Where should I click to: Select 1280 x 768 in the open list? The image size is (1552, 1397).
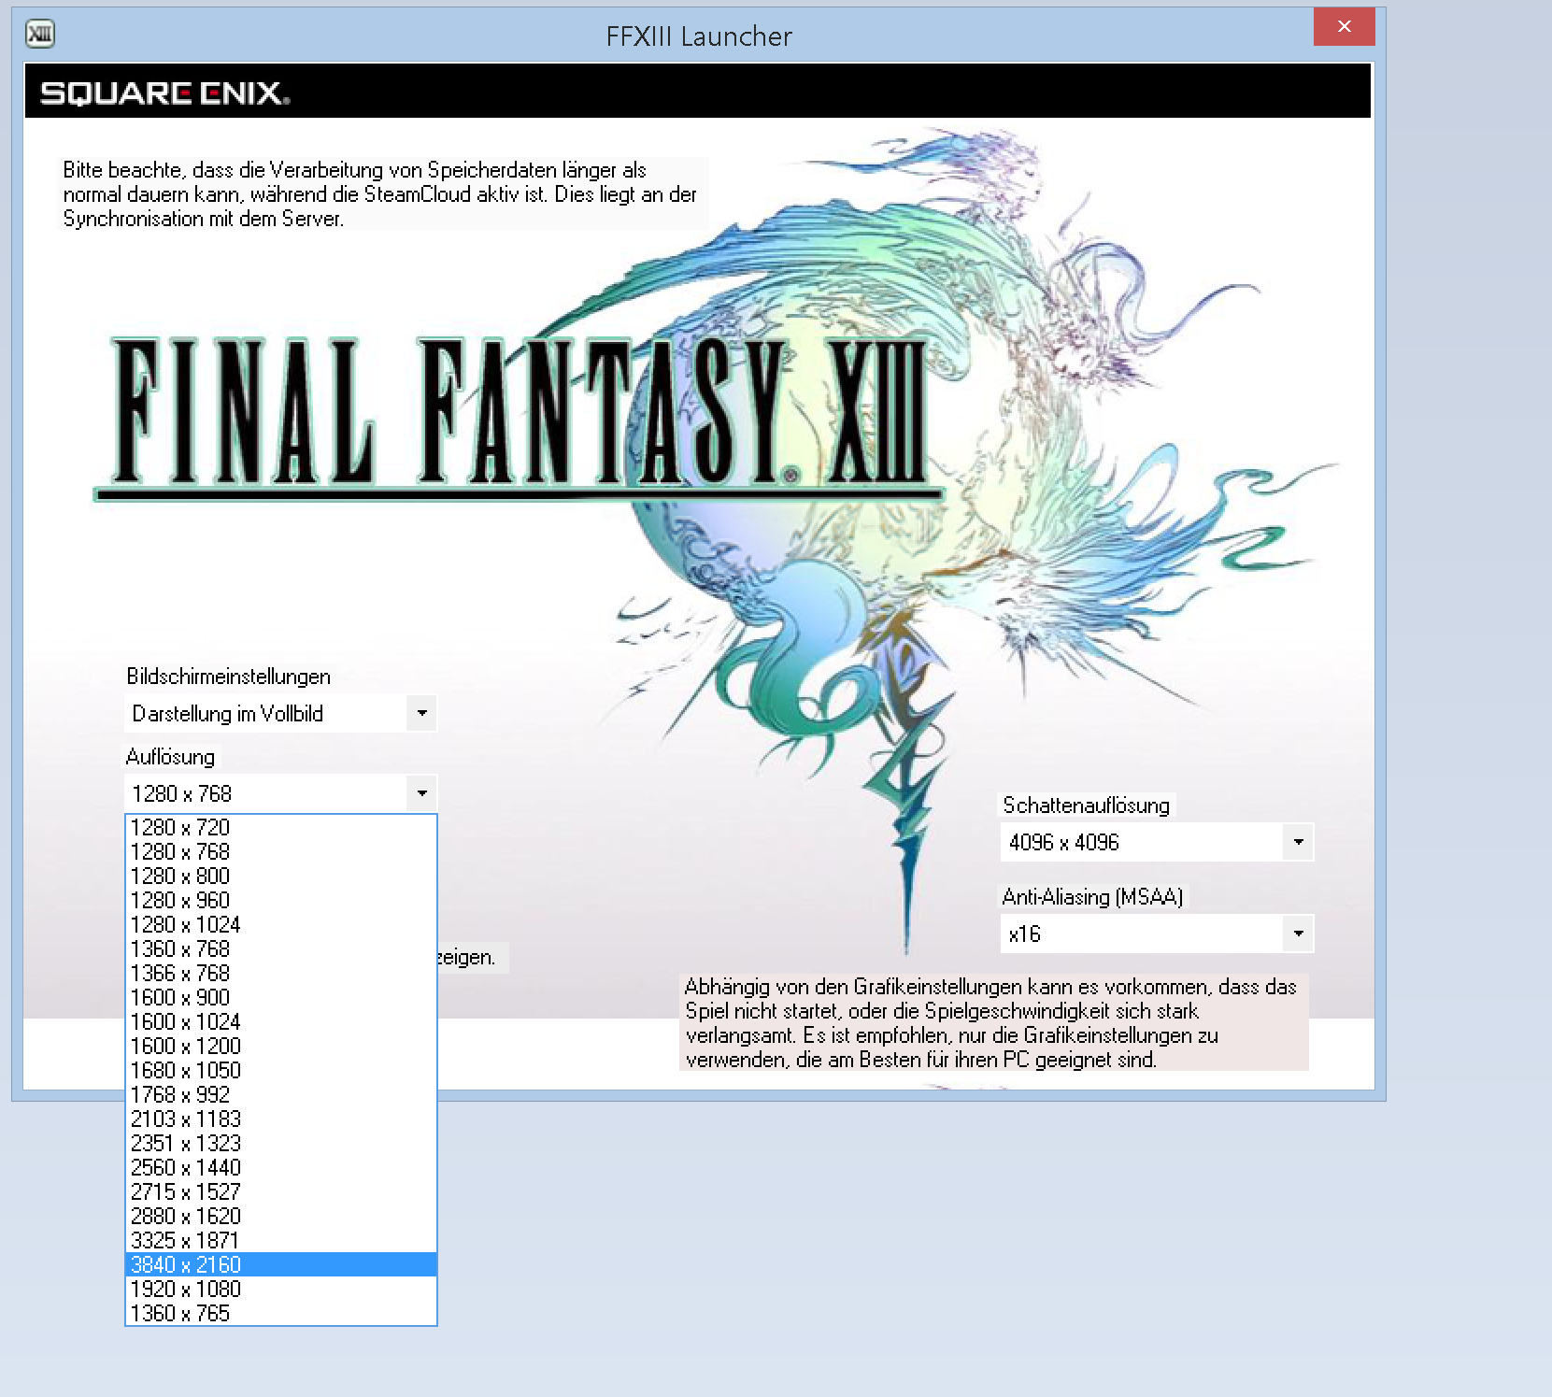tap(281, 851)
